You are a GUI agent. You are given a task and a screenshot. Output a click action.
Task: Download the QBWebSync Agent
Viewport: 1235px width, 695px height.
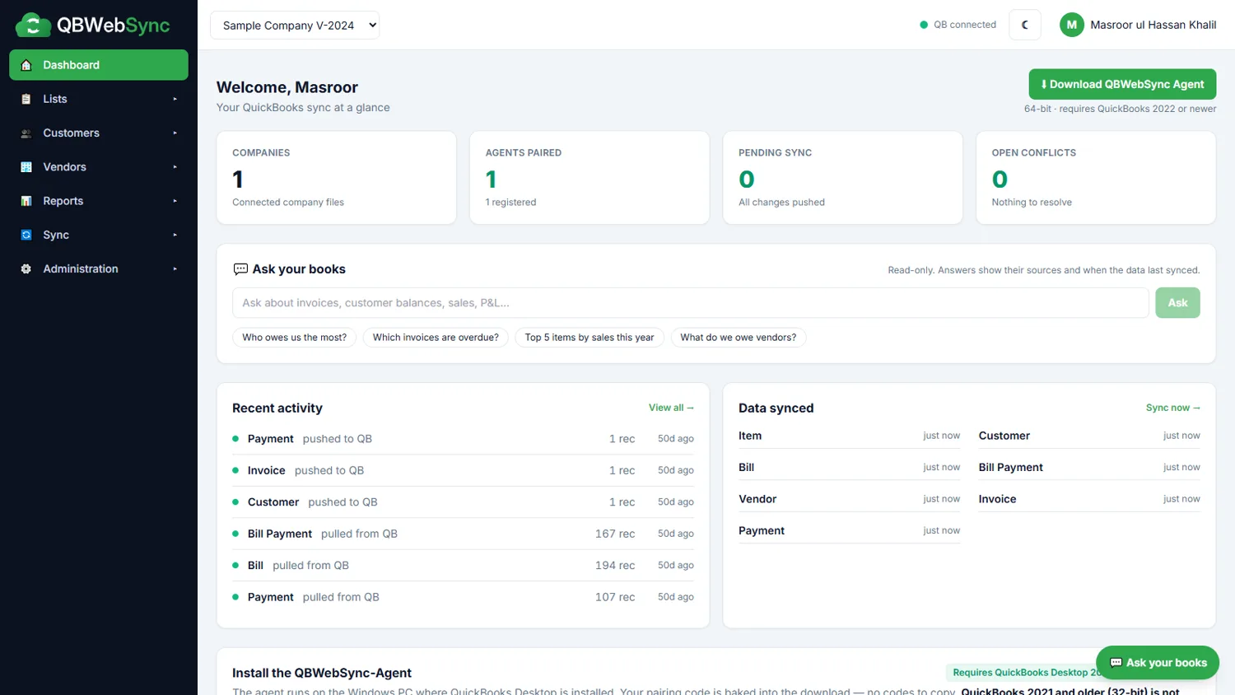(1122, 84)
